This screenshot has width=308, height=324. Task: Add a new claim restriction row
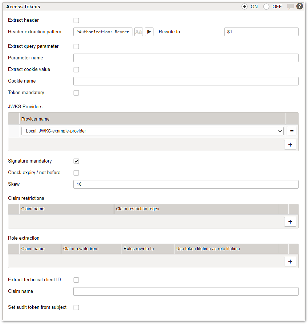tap(290, 222)
